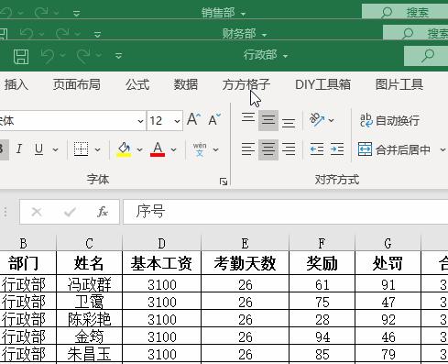Increase font size with large A icon
This screenshot has width=448, height=364.
[193, 119]
